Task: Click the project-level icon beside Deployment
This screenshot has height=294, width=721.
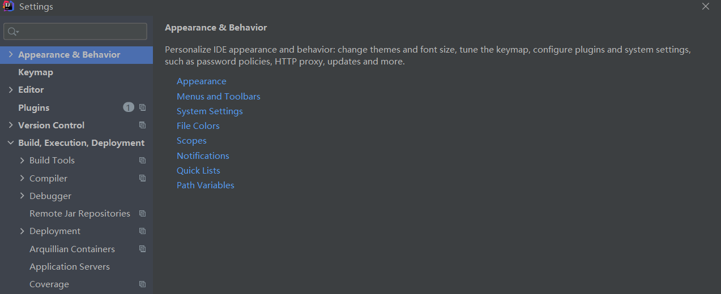Action: click(x=142, y=231)
